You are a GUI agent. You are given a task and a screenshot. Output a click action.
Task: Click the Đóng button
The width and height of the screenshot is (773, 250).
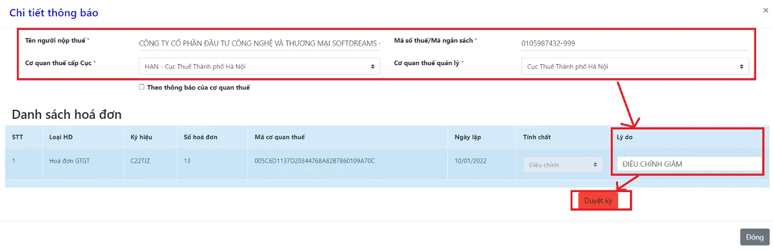(754, 237)
